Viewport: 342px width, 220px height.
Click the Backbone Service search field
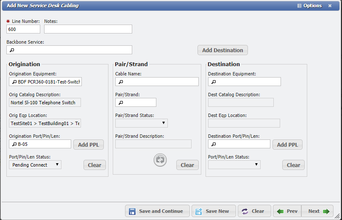pos(70,50)
